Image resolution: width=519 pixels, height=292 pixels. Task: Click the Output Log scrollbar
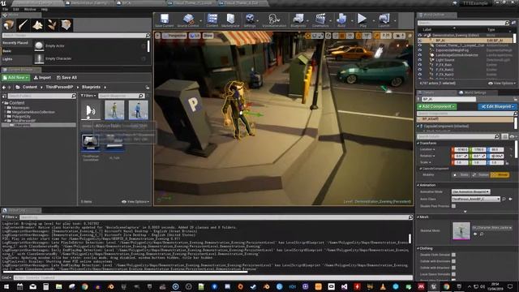410,238
